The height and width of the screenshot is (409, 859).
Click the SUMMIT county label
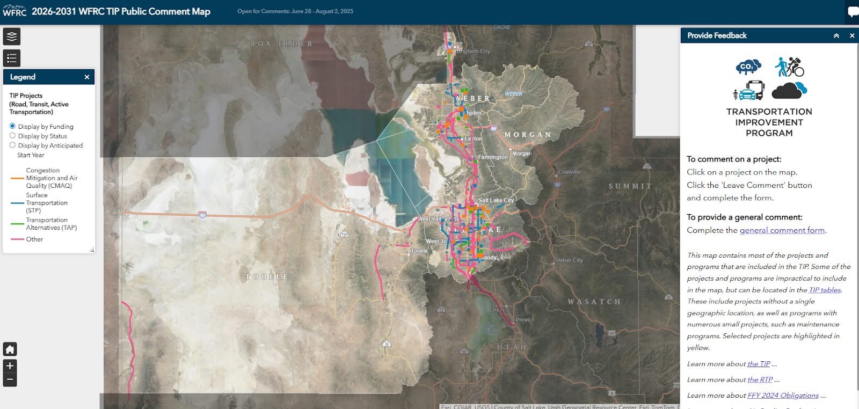coord(630,186)
